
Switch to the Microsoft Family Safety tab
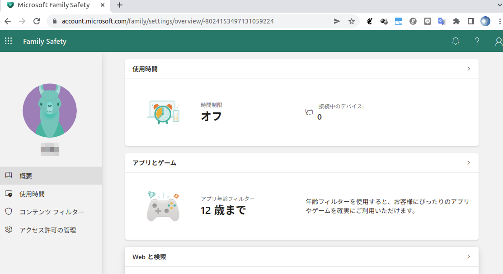coord(55,5)
